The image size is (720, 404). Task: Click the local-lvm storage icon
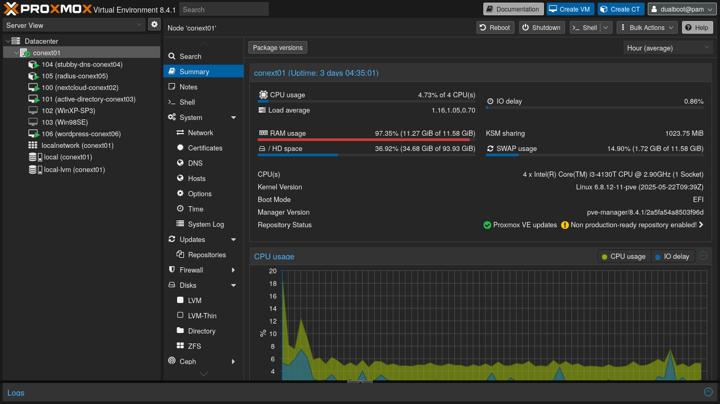(x=35, y=169)
